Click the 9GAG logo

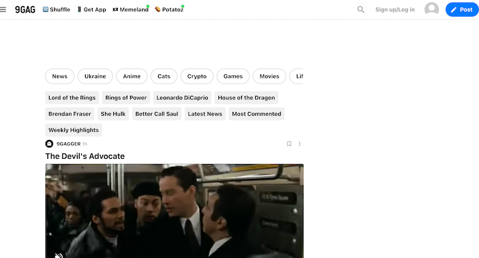(25, 9)
